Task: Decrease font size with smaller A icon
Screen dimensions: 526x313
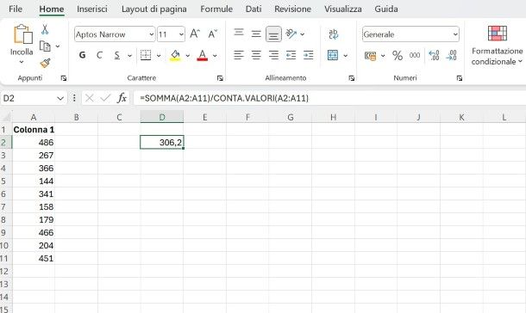Action: click(212, 34)
